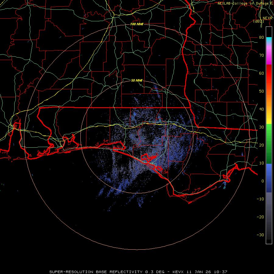Click the "40" value on the dBZ scale

pos(262,109)
